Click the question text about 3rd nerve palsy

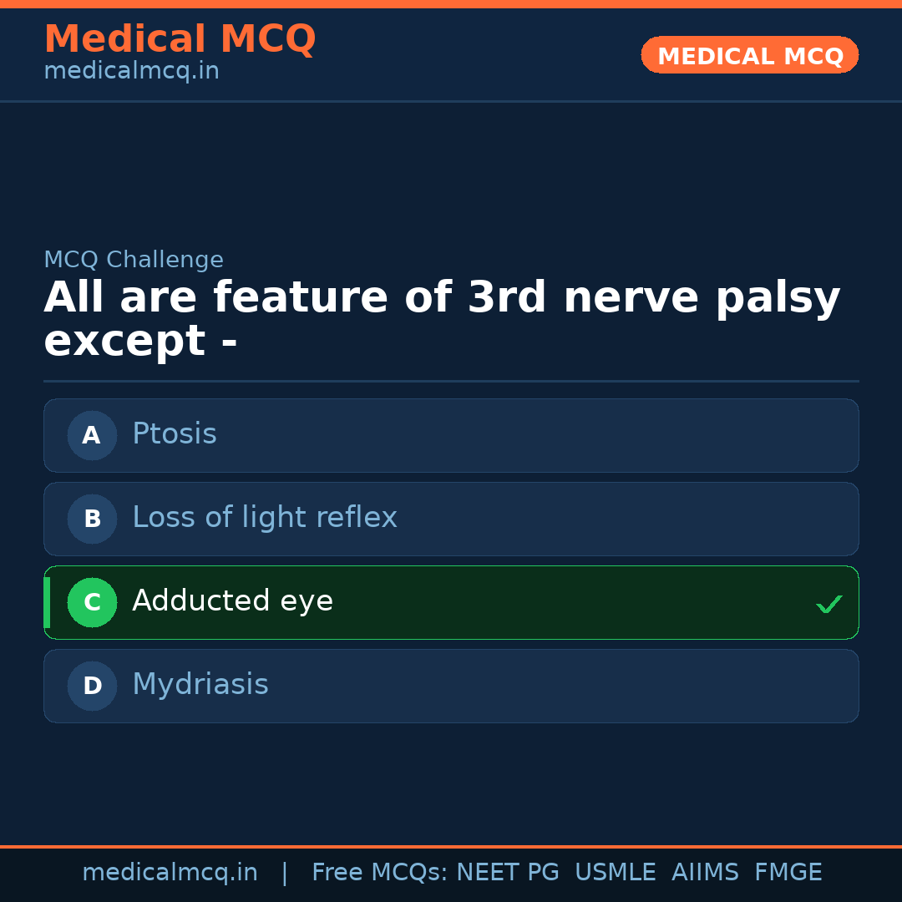pos(441,318)
